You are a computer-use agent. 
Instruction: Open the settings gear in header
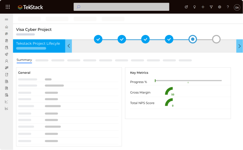coord(219,7)
